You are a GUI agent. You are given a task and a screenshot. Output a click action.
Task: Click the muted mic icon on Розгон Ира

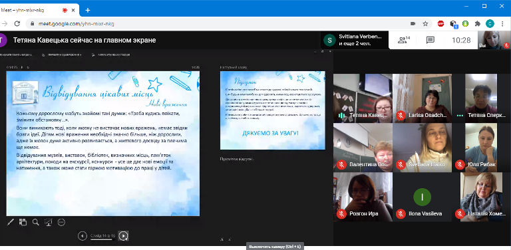pos(341,214)
